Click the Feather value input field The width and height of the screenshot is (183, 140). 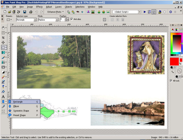coord(62,19)
